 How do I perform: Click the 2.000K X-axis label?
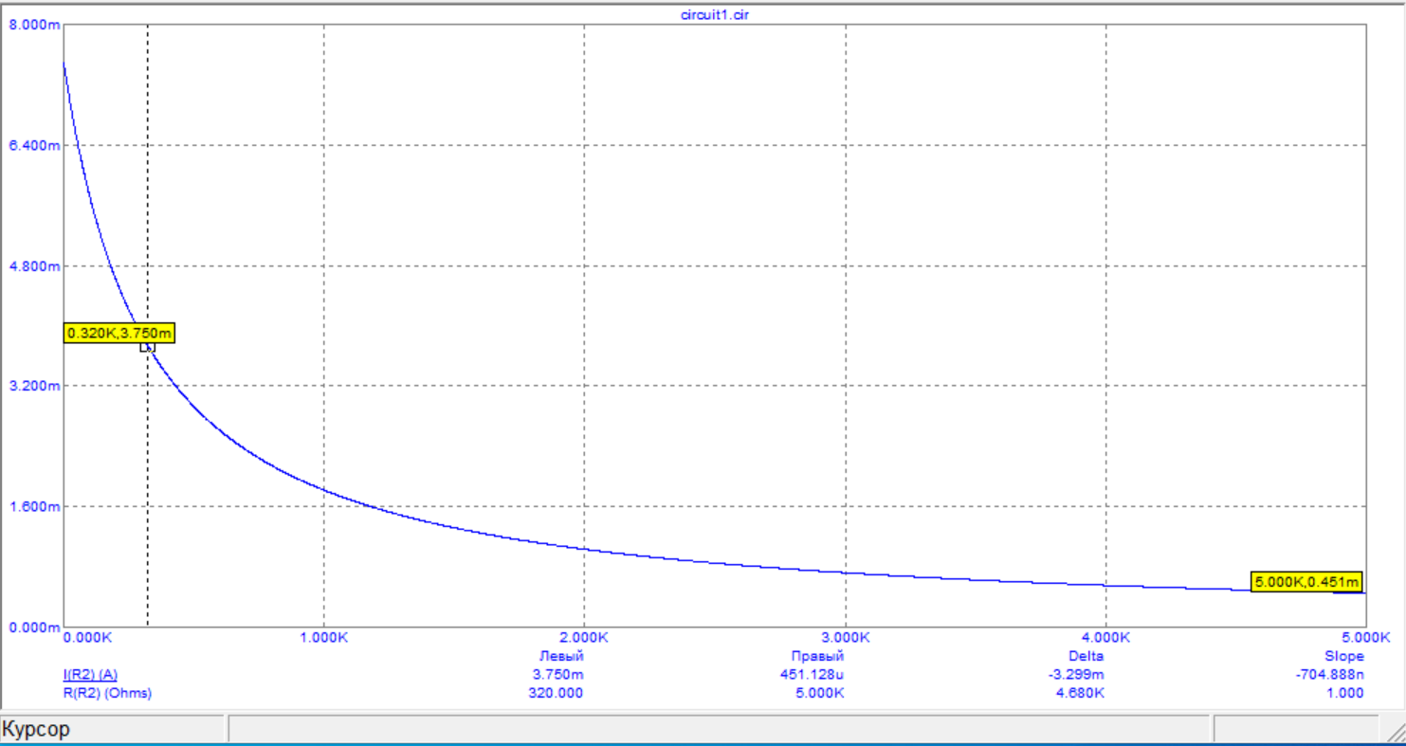[x=584, y=637]
